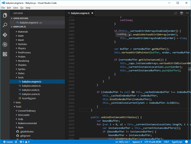Expand the PostProcess folder
Image resolution: width=191 pixels, height=144 pixels.
coord(37,52)
